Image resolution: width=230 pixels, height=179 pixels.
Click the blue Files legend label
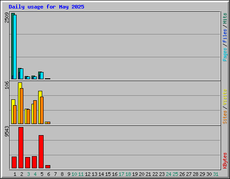pyautogui.click(x=225, y=36)
